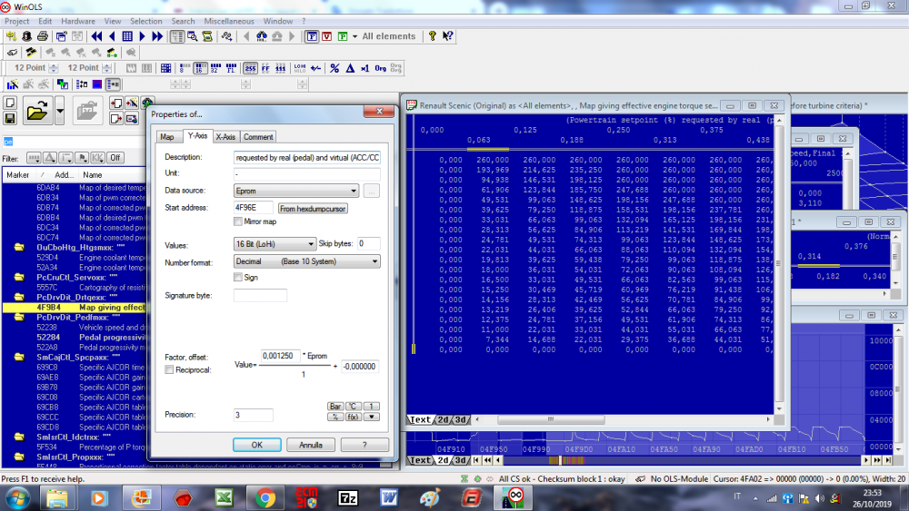
Task: Open unit preset dropdown arrow beside f(x)
Action: [371, 417]
